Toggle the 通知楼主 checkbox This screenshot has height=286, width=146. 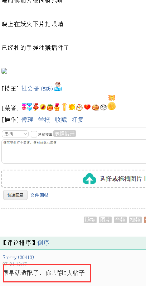(x=34, y=134)
